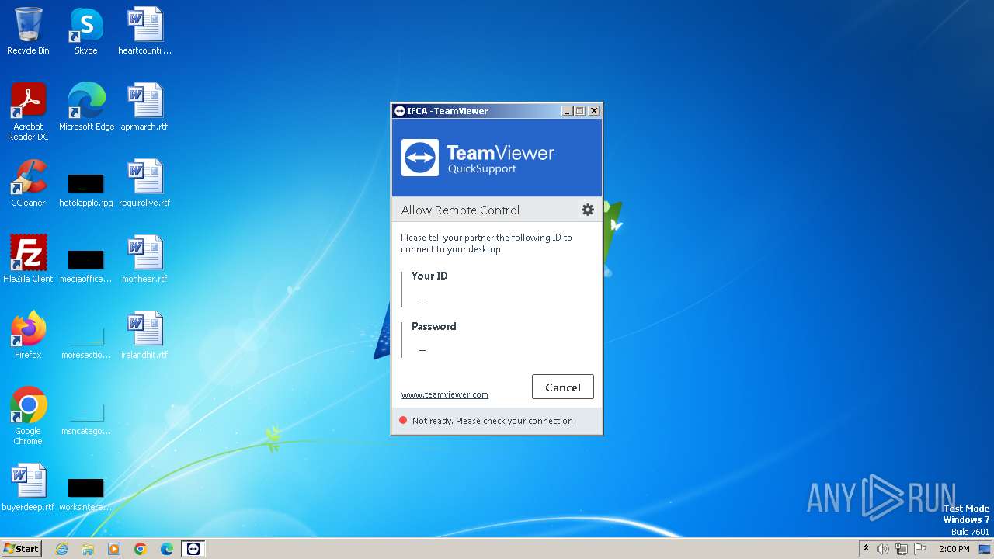This screenshot has height=559, width=994.
Task: Open Windows Media Player from the taskbar
Action: pos(114,548)
